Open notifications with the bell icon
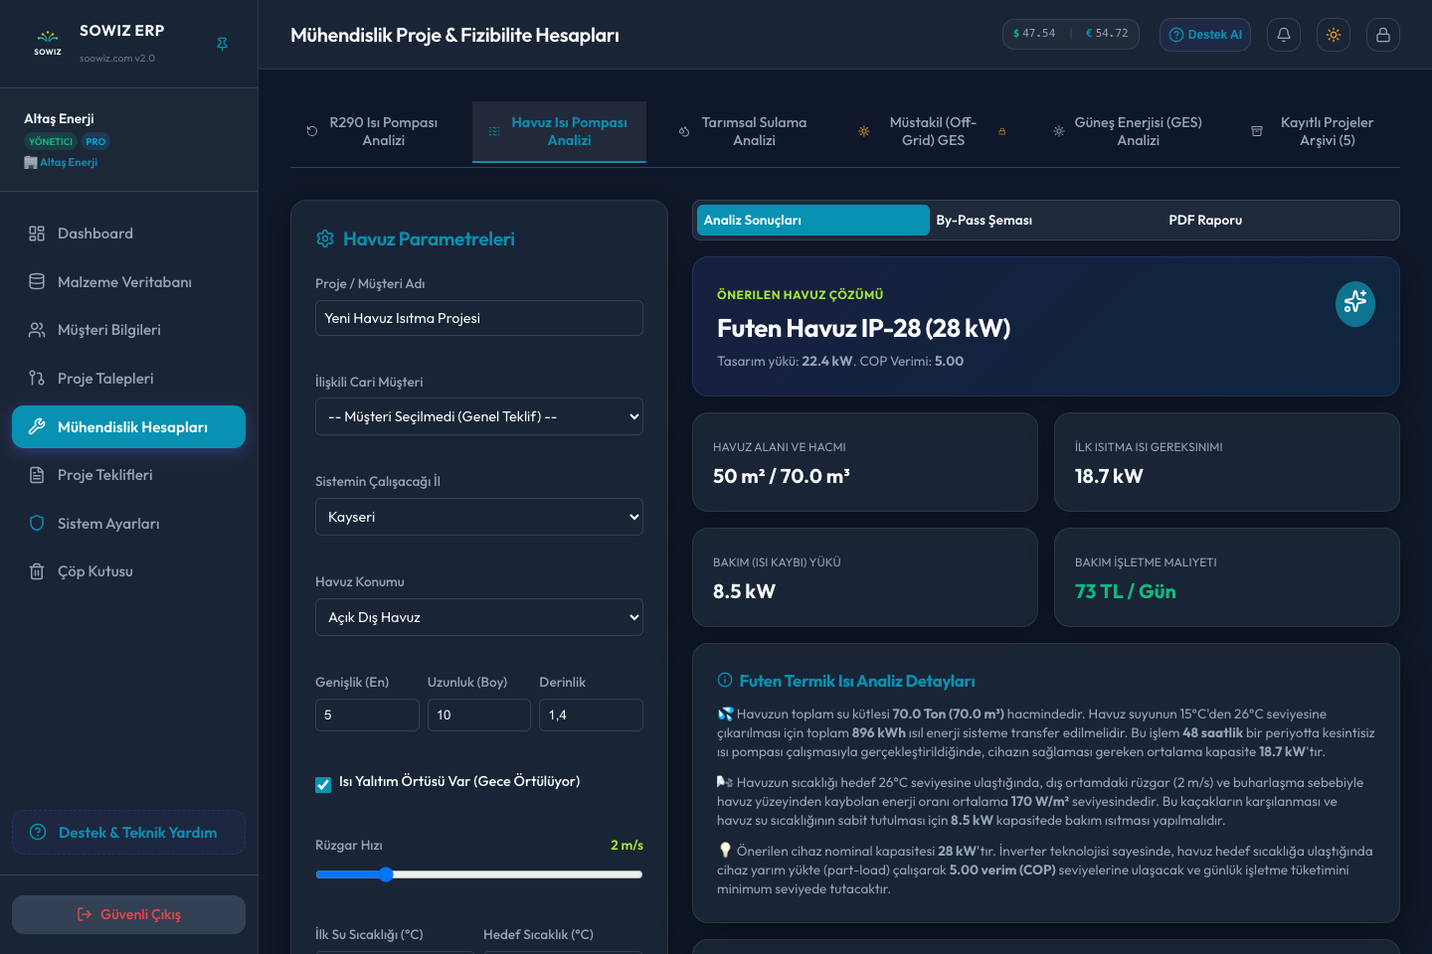The width and height of the screenshot is (1432, 954). (1284, 35)
